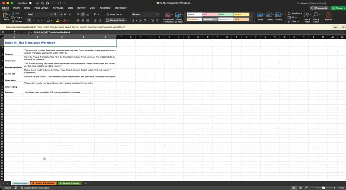Apply yellow fill color swatch
346x190 pixels.
tap(58, 20)
